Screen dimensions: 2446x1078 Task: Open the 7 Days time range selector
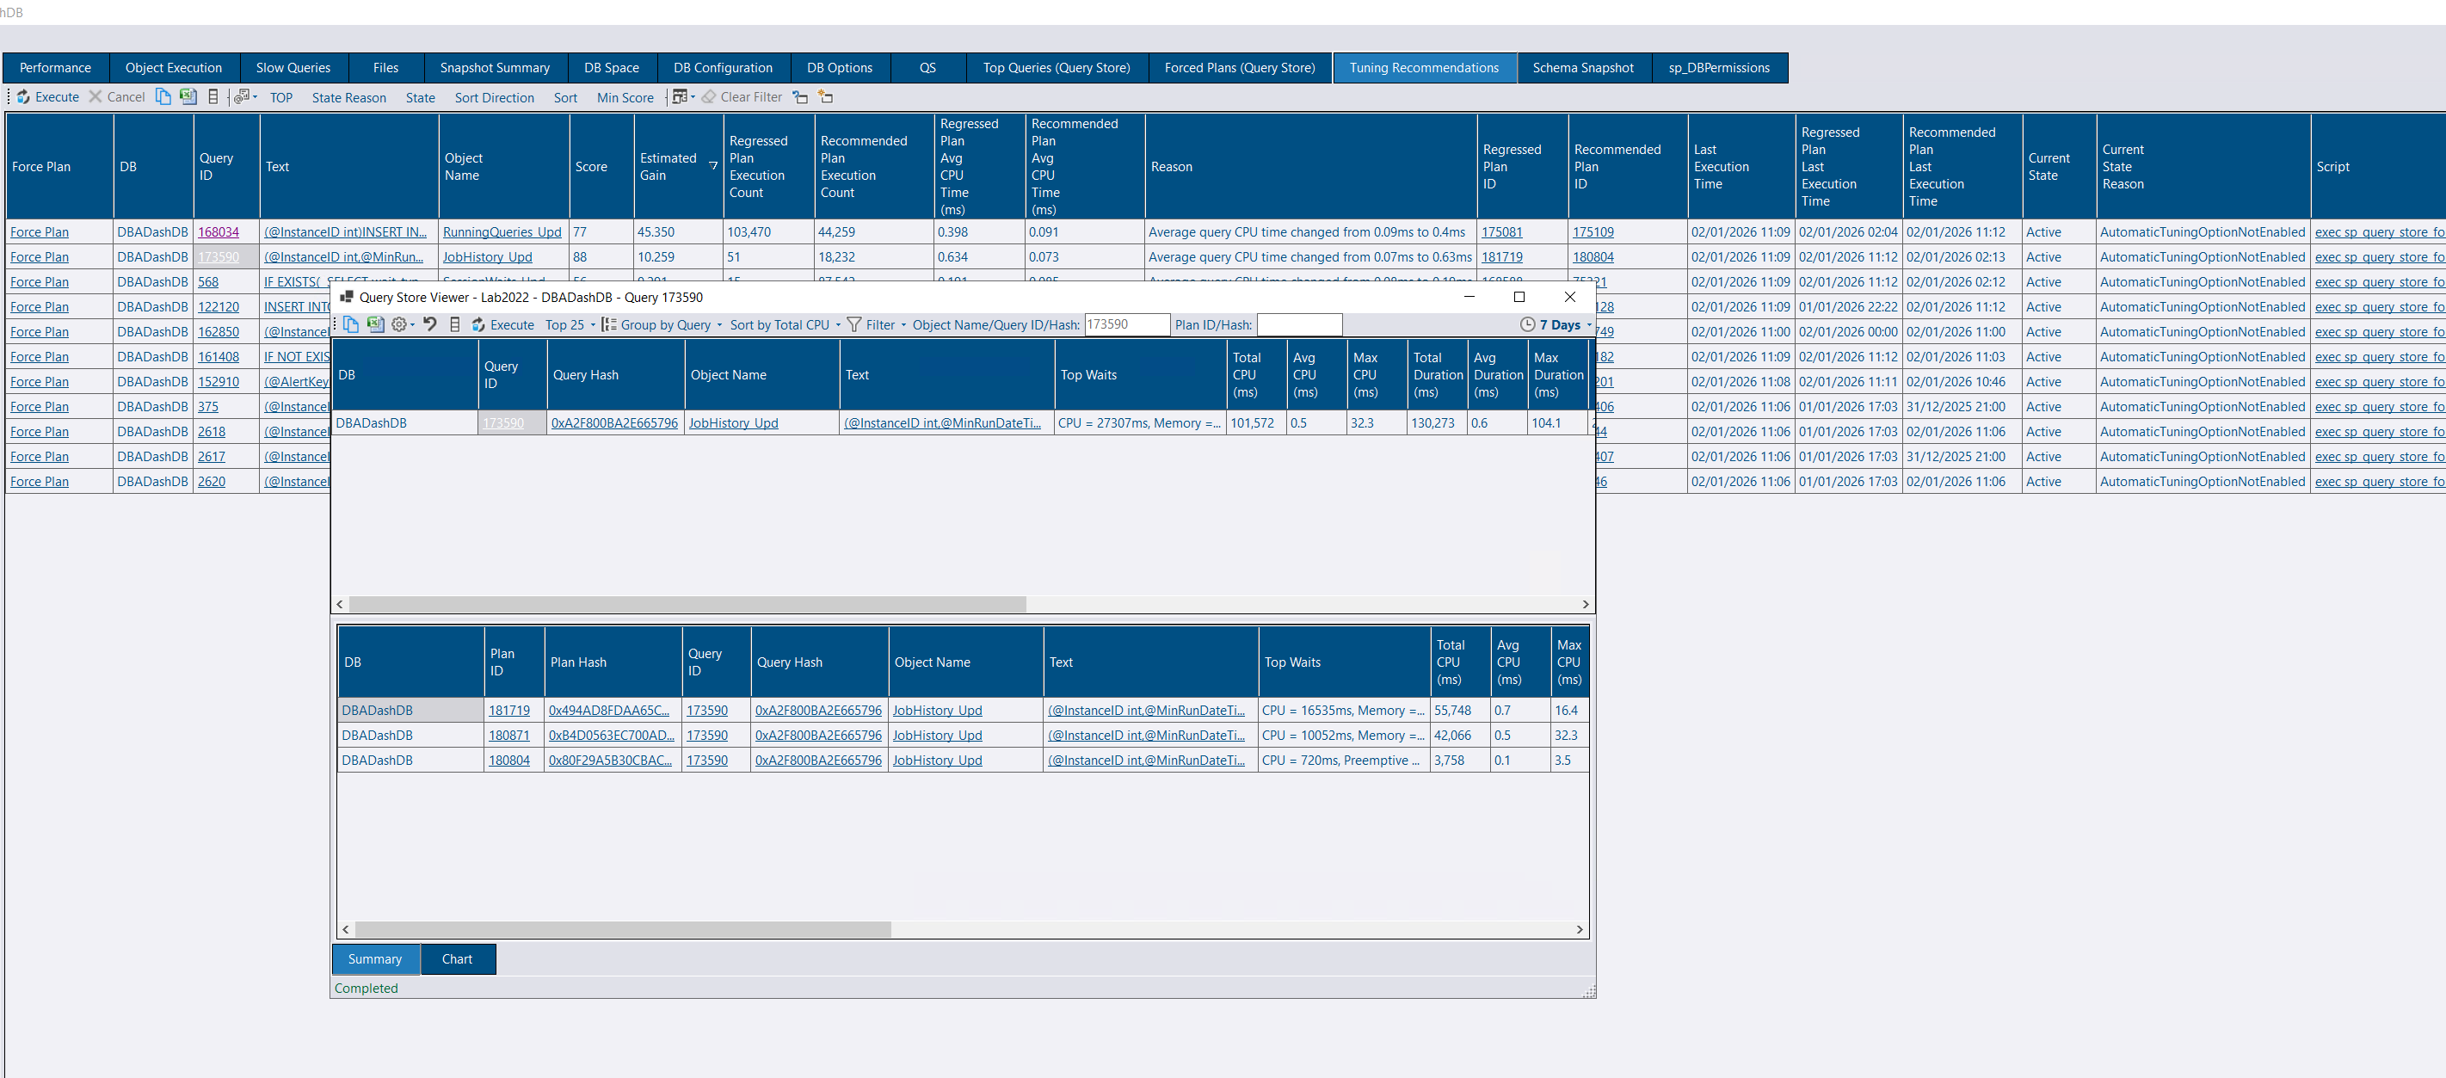(x=1556, y=325)
